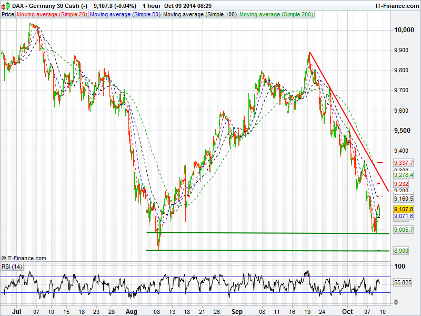Click the 1 hour timeframe label
The image size is (421, 316).
(153, 6)
